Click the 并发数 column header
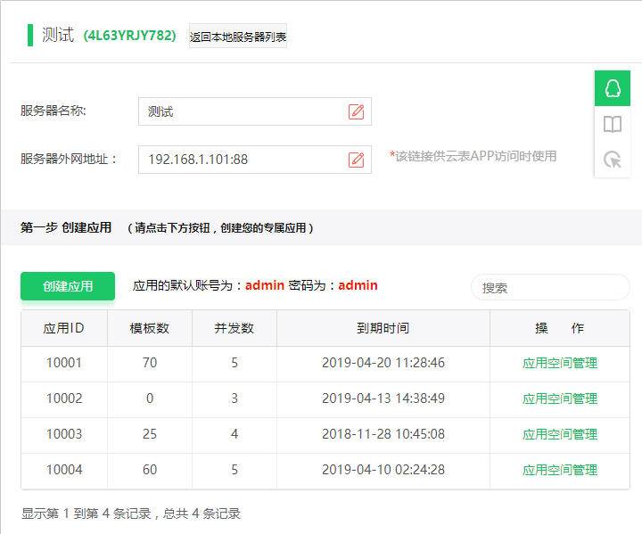 pyautogui.click(x=235, y=328)
